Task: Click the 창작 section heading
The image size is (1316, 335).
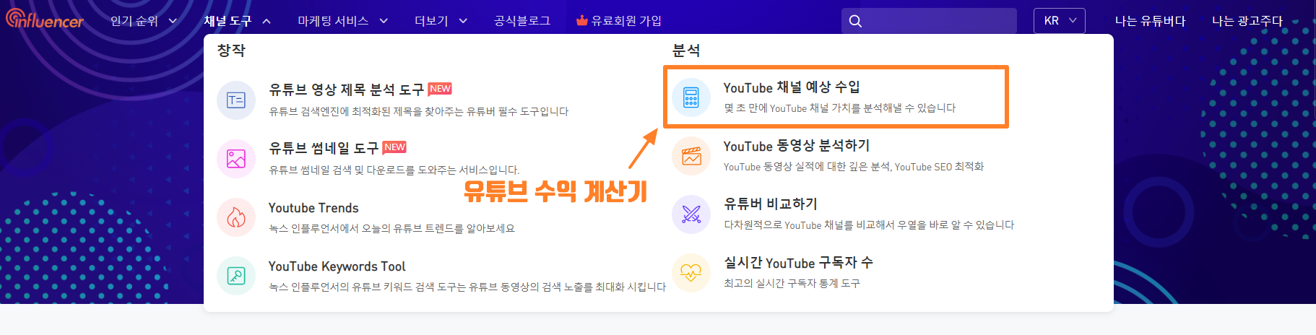Action: [x=231, y=51]
